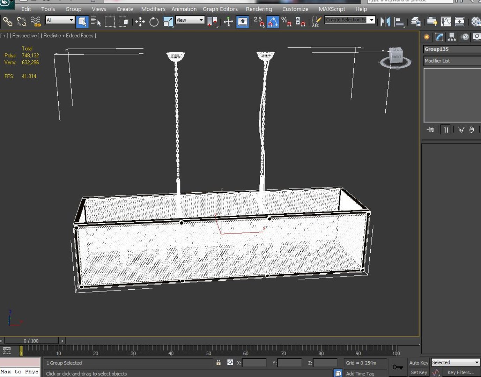
Task: Click the Bind to Space Warp icon
Action: [x=36, y=22]
